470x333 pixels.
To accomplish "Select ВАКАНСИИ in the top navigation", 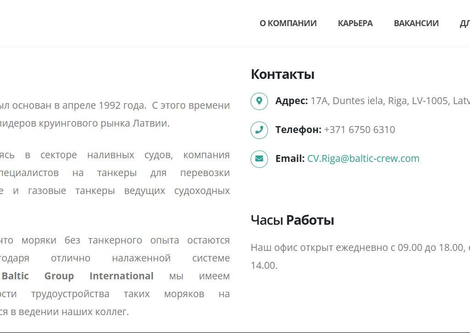I will (x=416, y=23).
